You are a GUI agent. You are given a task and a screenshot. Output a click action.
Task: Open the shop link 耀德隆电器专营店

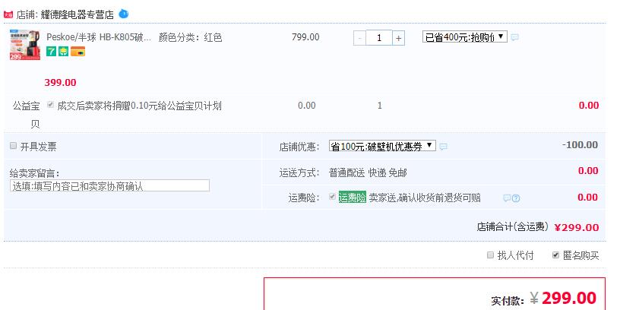point(77,15)
